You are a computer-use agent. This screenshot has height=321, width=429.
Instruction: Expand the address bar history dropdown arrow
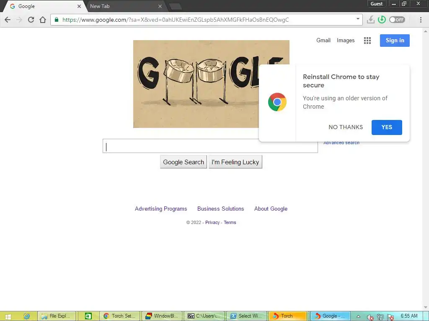point(358,19)
